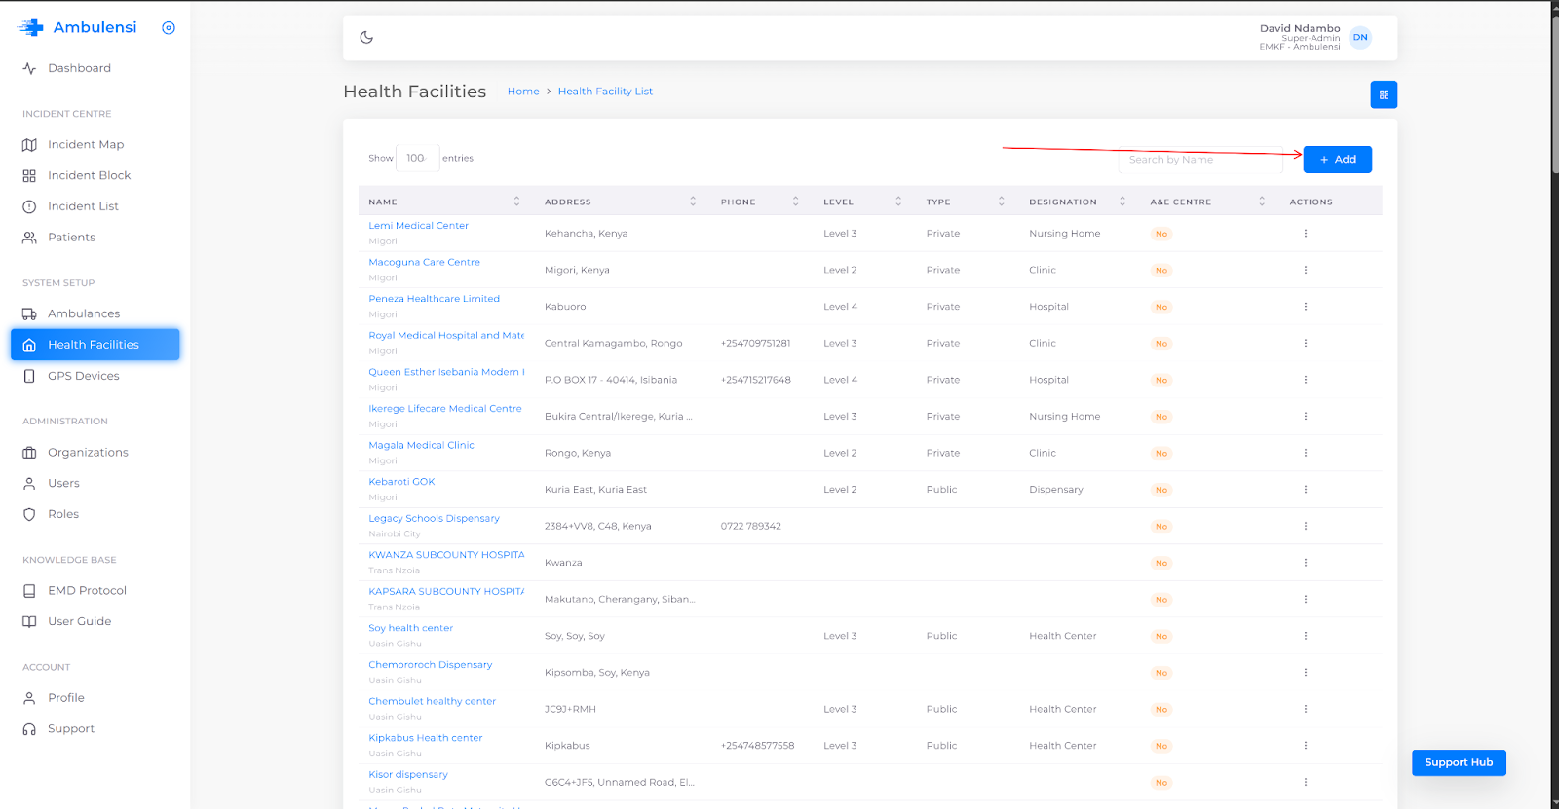Open the show entries count dropdown
1559x809 pixels.
pyautogui.click(x=417, y=158)
